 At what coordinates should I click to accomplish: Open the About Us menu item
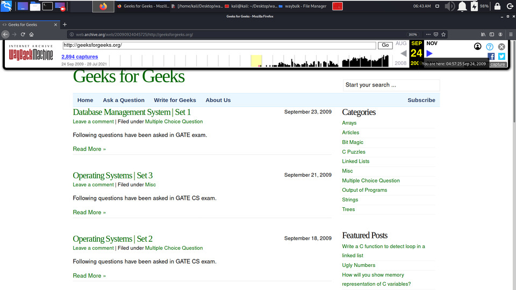tap(218, 100)
